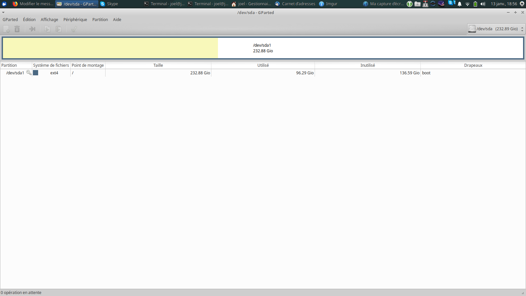Switch to 'joel - Gestionnai...' file manager taskbar item

coord(252,4)
